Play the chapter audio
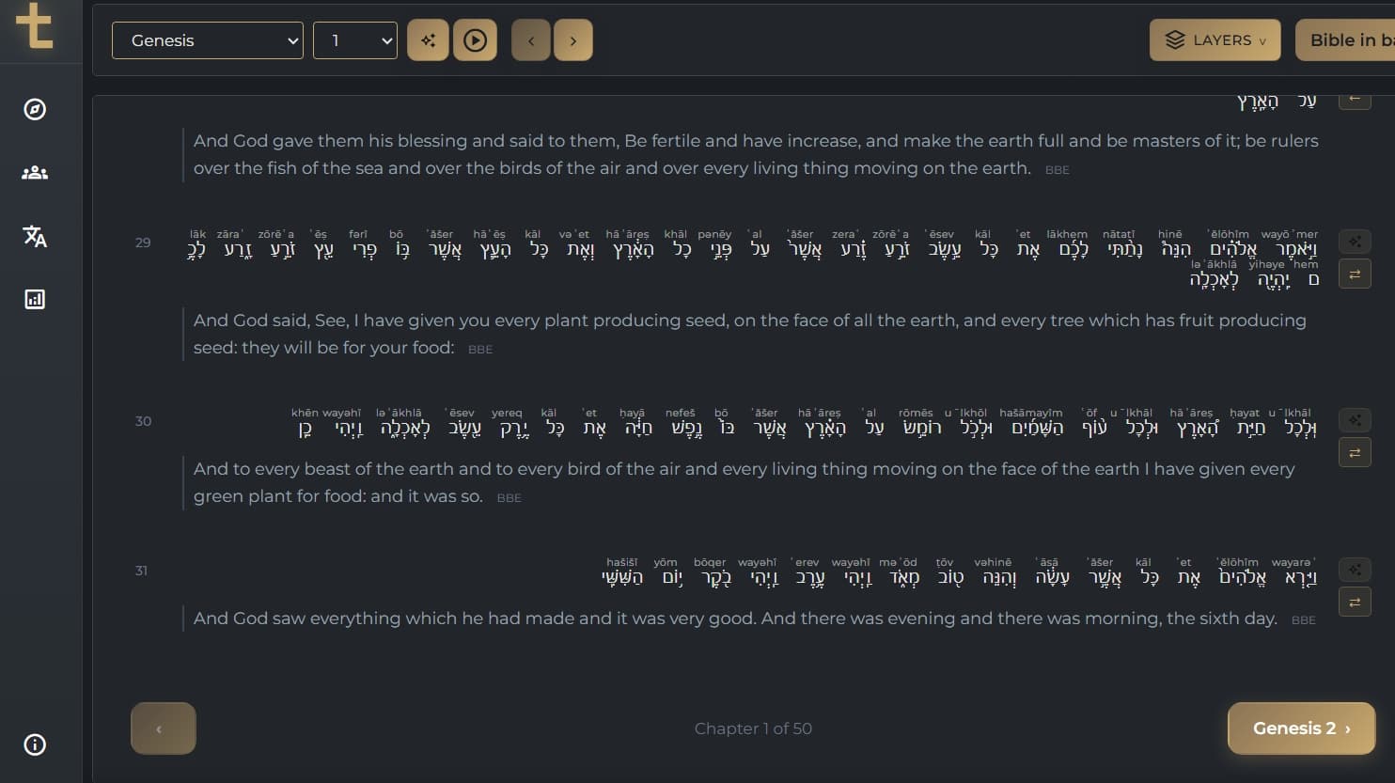1395x783 pixels. tap(475, 40)
